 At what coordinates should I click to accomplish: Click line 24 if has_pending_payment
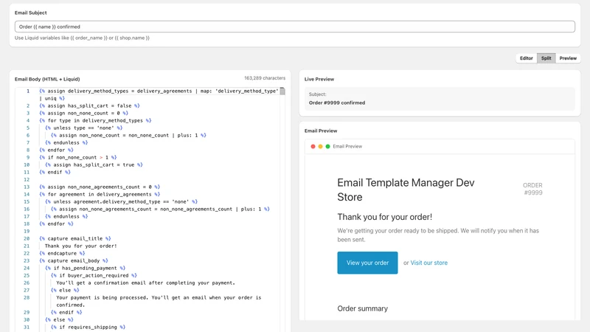pyautogui.click(x=85, y=268)
